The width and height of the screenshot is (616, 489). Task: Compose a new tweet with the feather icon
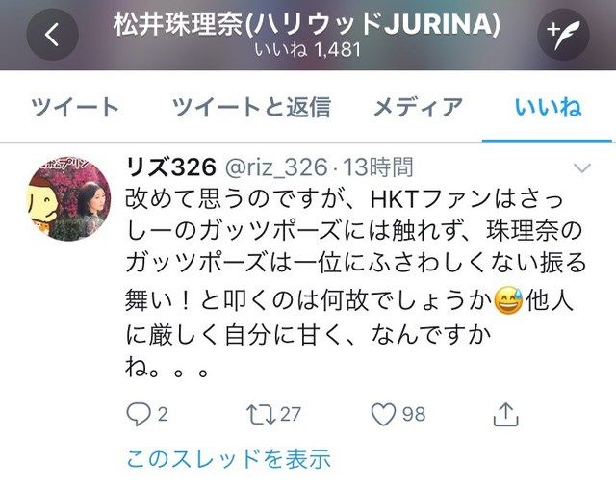563,34
